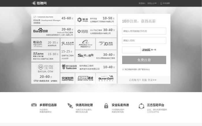This screenshot has height=126, width=202.
Task: Open the 畅游 技术总监 job tile
Action: click(x=96, y=20)
